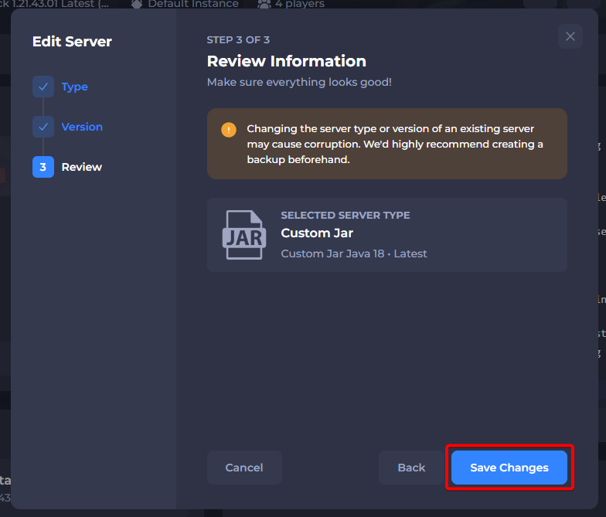
Task: Click the 'Review Information' heading
Action: [x=286, y=61]
